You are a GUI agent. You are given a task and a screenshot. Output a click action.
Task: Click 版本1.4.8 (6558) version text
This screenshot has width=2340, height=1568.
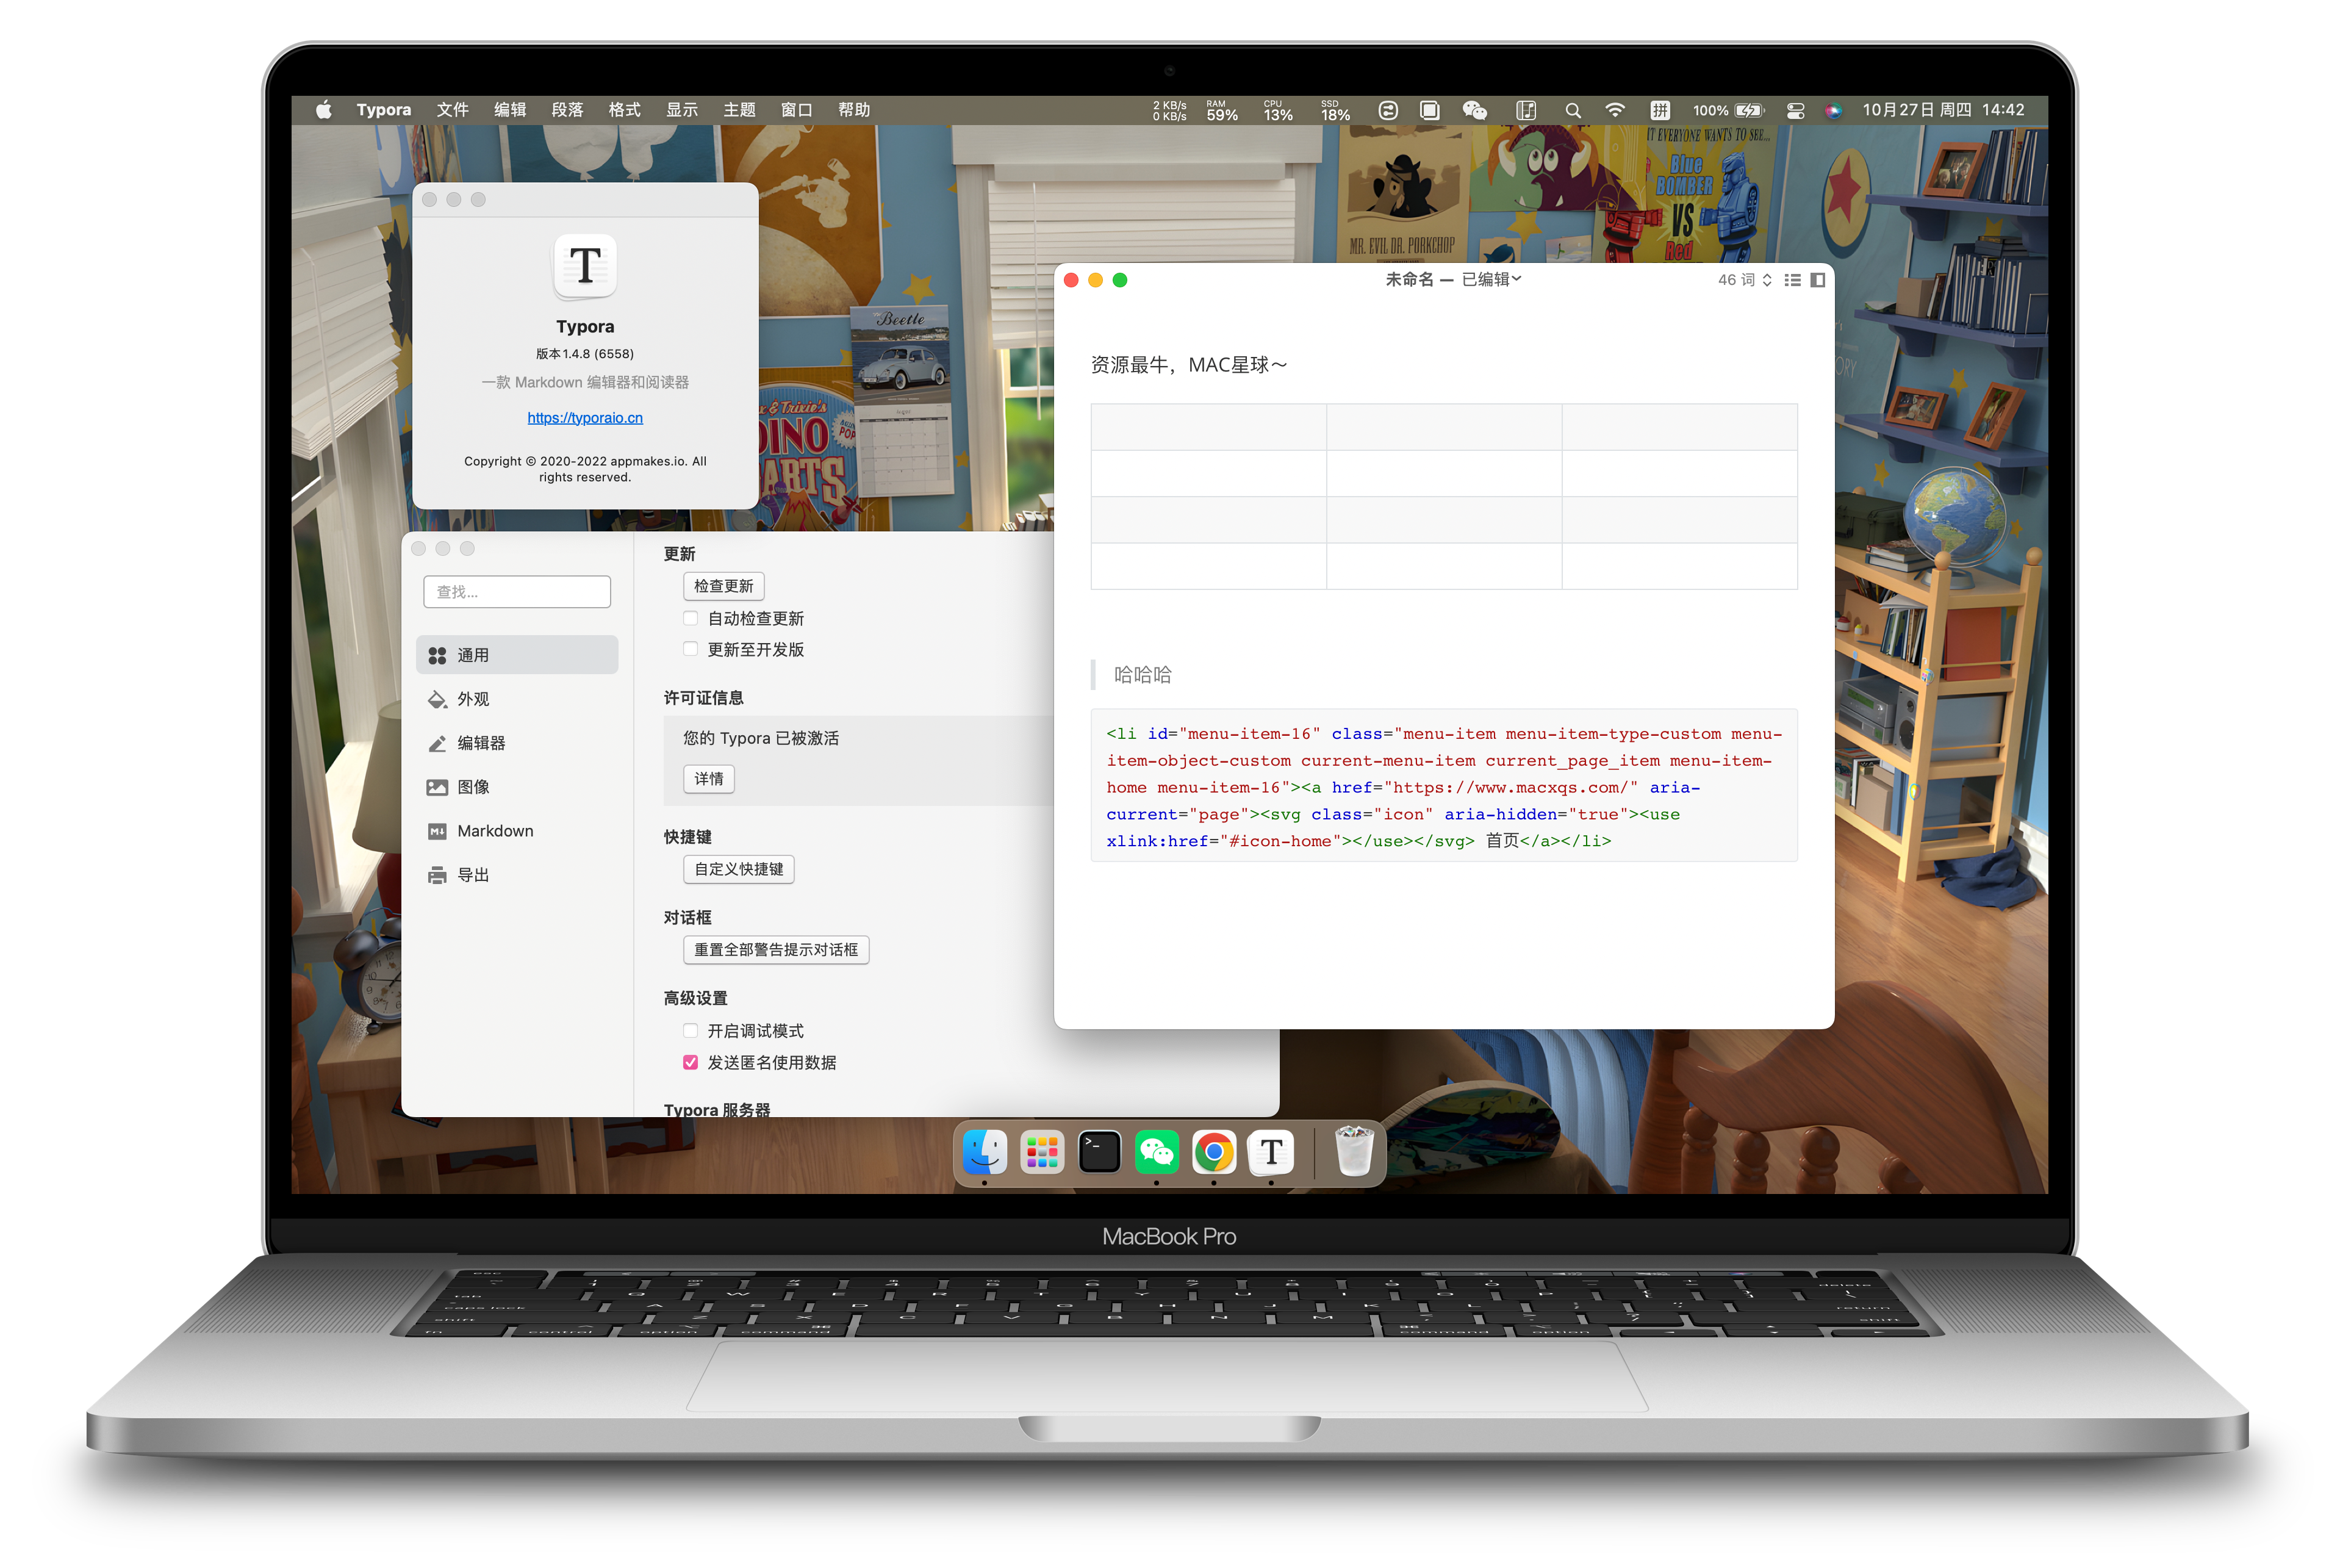pyautogui.click(x=585, y=354)
